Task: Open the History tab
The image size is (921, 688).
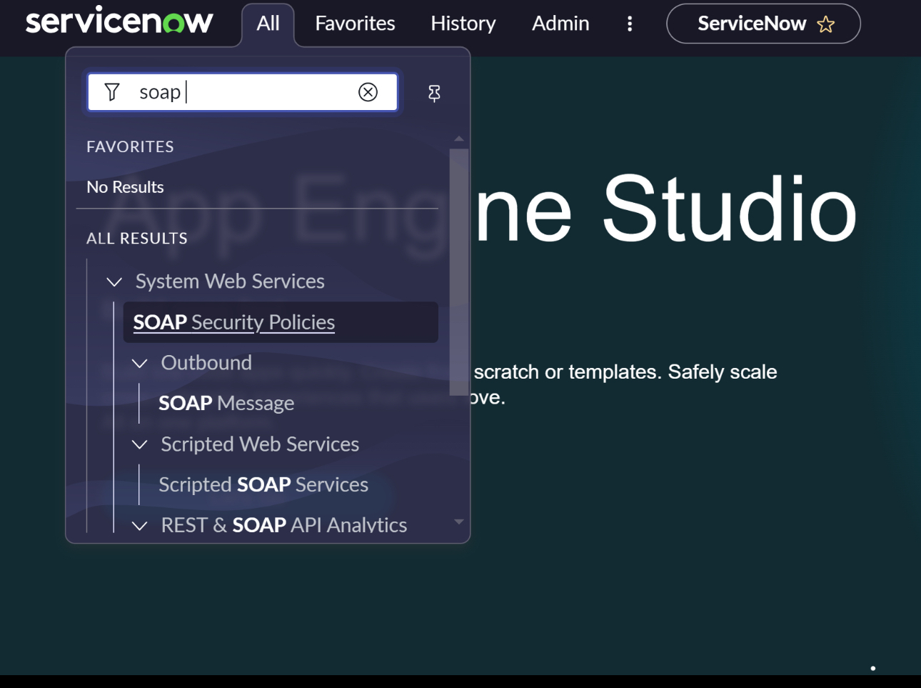Action: [463, 24]
